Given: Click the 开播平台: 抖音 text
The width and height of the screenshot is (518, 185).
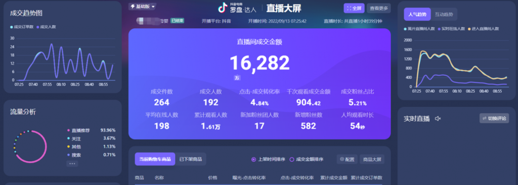Looking at the screenshot, I should point(217,21).
